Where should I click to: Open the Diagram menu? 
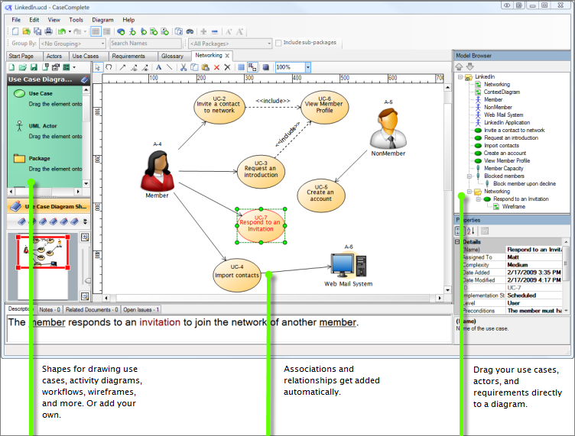click(102, 20)
